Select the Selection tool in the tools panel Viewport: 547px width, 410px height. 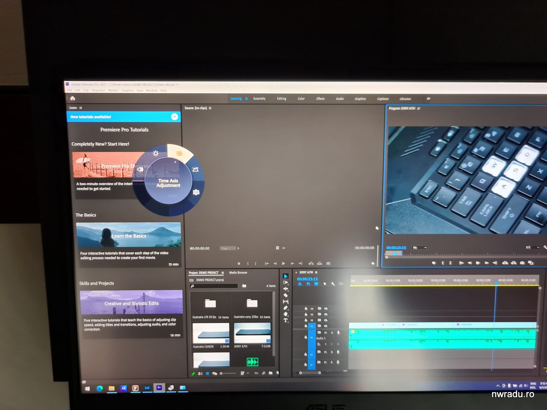point(286,276)
